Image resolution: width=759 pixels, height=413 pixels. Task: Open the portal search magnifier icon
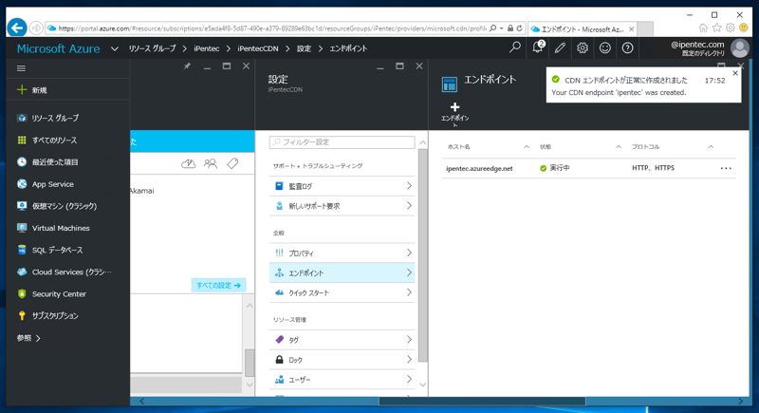(x=515, y=47)
